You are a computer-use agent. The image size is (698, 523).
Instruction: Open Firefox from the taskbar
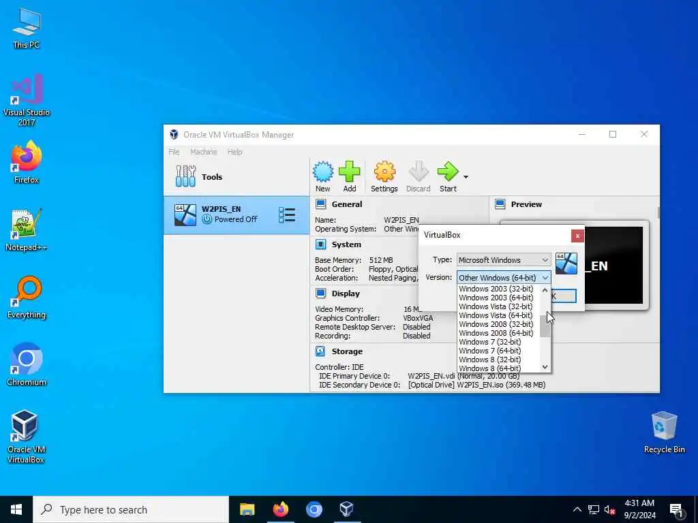pos(280,509)
